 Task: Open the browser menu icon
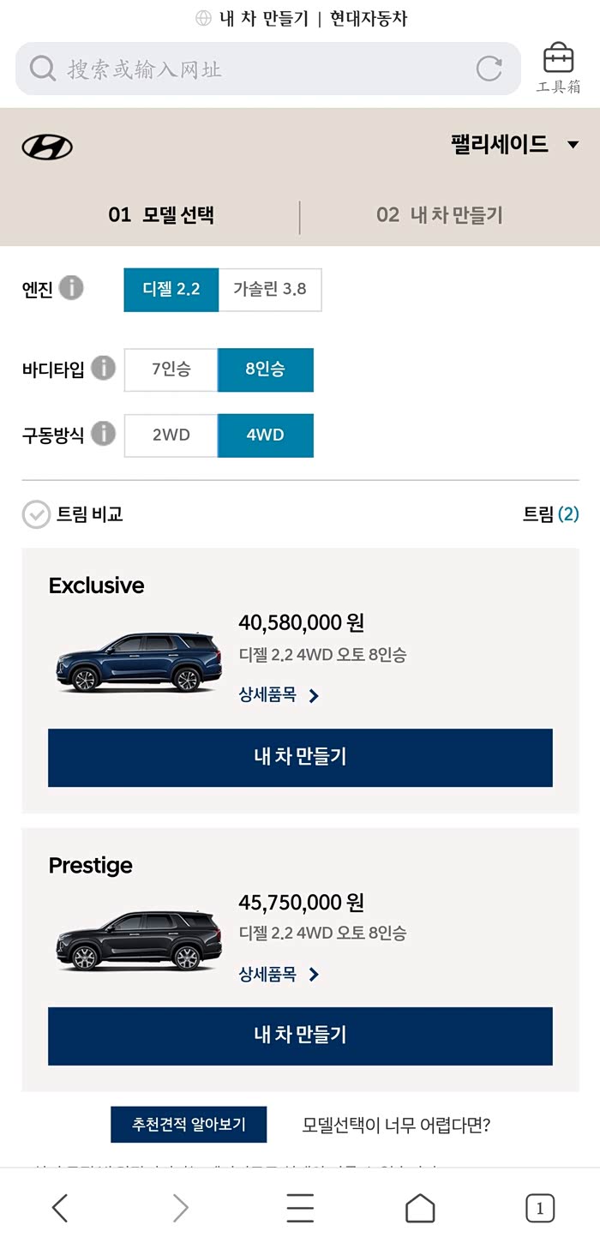pyautogui.click(x=300, y=1208)
